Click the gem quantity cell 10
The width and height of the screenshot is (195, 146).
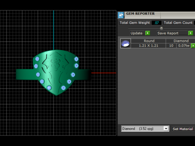pyautogui.click(x=171, y=45)
